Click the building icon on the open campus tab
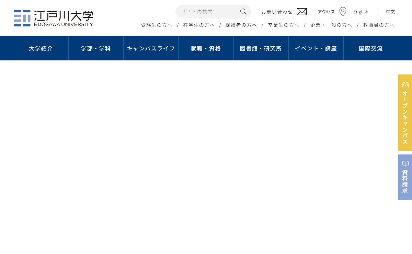412x254 pixels. 405,84
